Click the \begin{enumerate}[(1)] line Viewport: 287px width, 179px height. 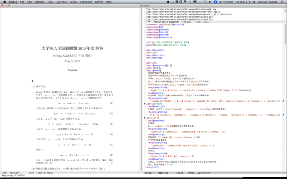[159, 66]
